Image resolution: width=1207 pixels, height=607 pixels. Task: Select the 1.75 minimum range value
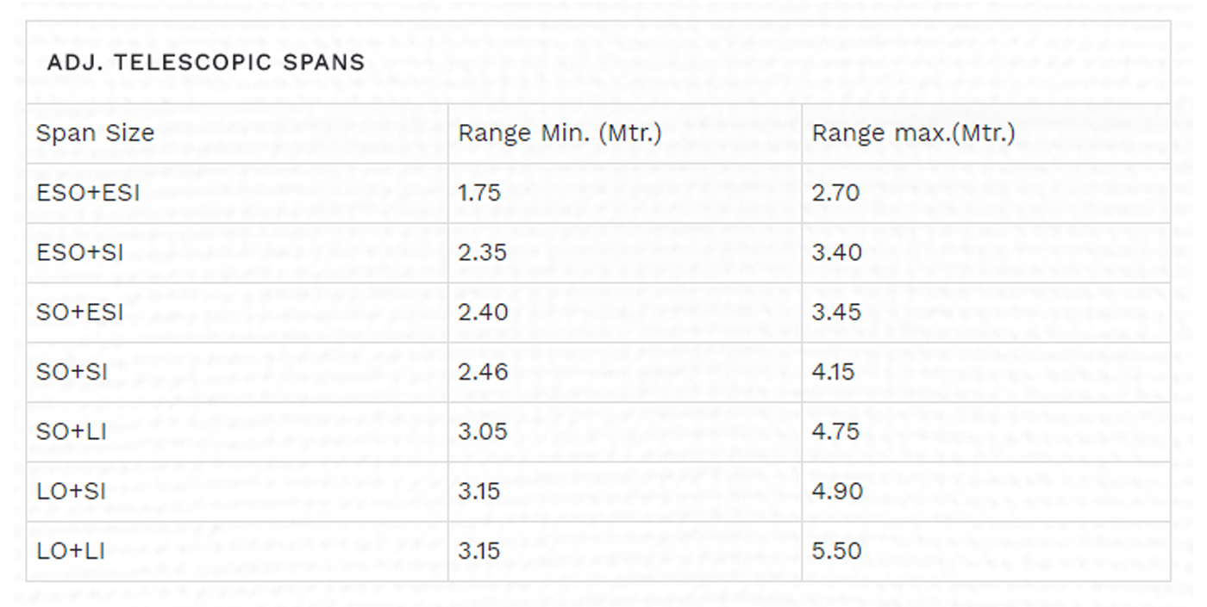click(x=479, y=193)
